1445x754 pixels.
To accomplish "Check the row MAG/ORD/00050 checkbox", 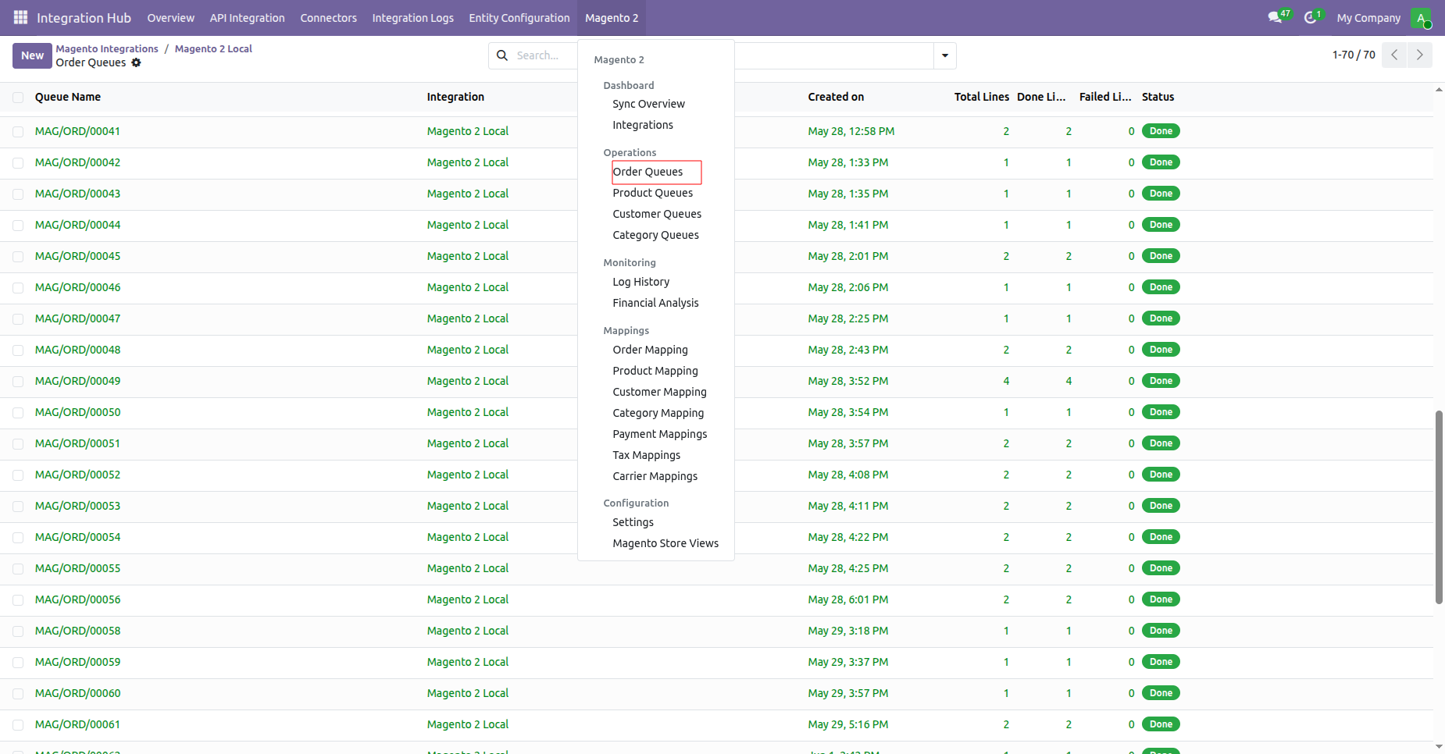I will tap(18, 413).
